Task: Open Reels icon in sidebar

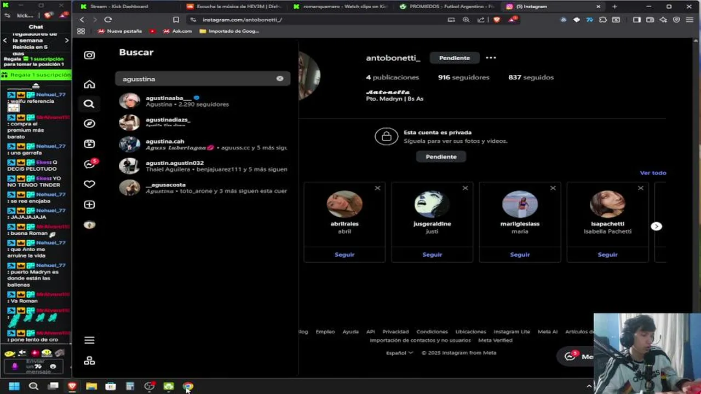Action: [89, 144]
